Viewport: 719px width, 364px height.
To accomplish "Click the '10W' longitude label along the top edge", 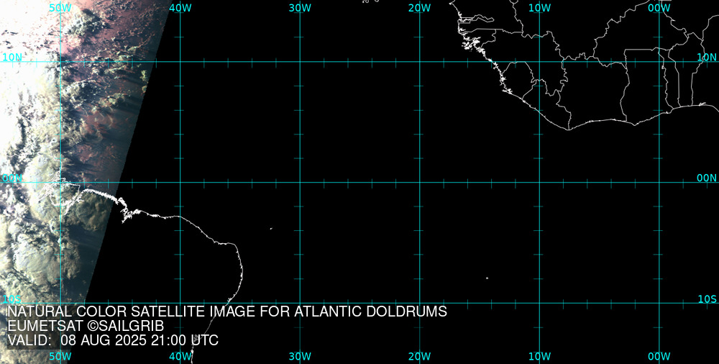I will pos(540,8).
